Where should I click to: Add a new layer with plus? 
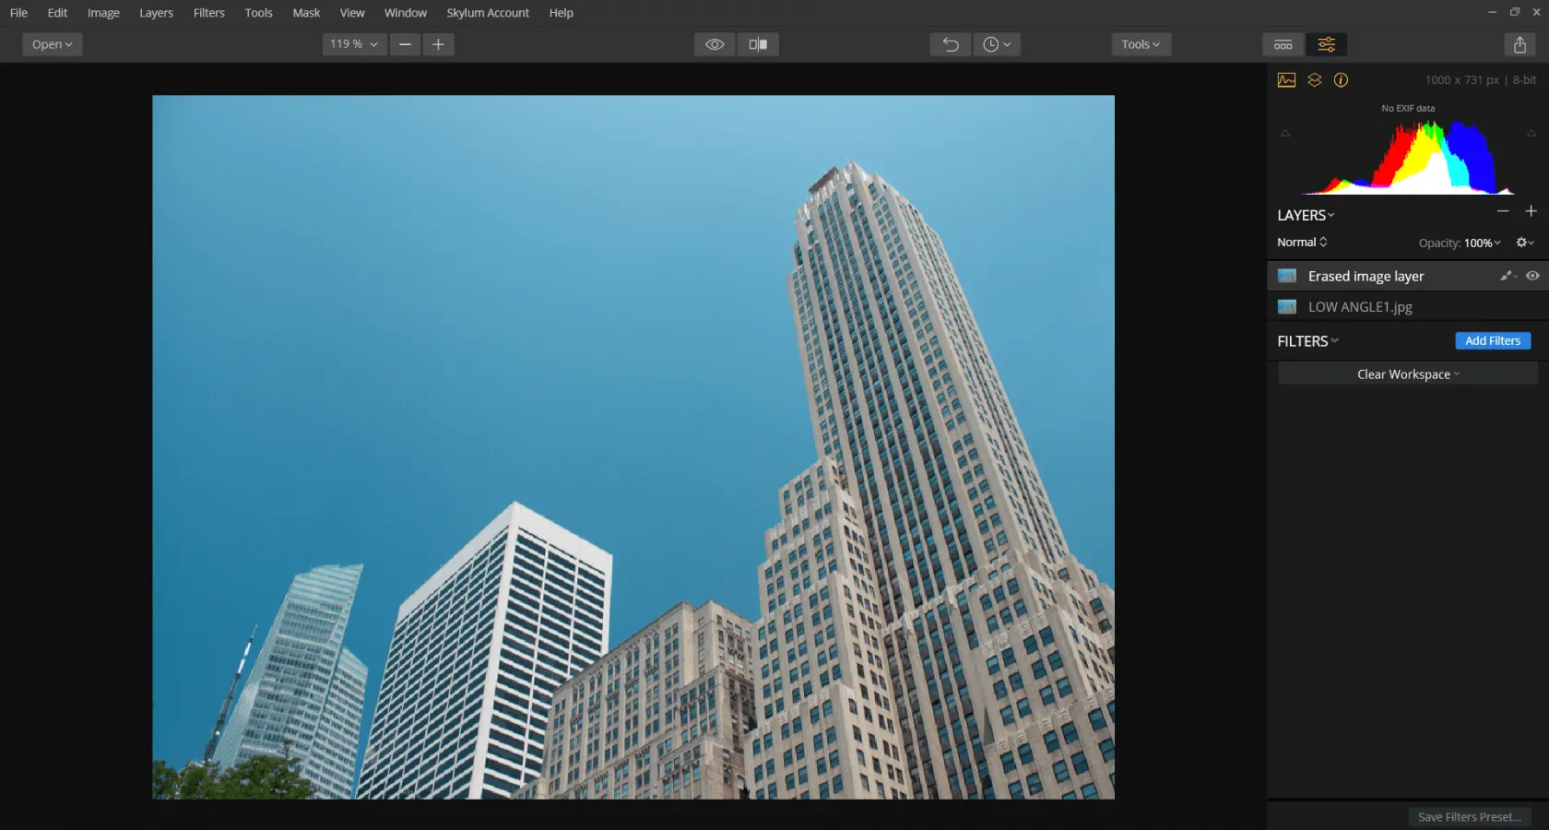pyautogui.click(x=1531, y=211)
